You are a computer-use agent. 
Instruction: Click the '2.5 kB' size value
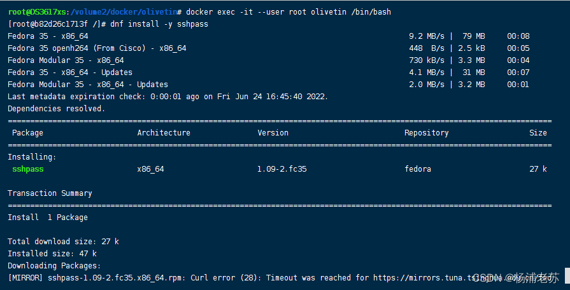coord(471,48)
